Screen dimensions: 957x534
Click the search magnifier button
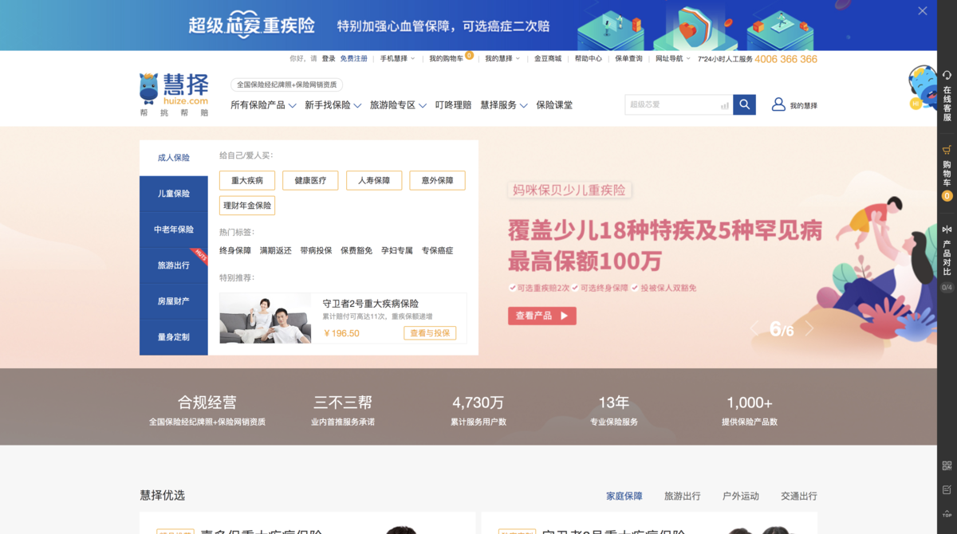(x=744, y=104)
